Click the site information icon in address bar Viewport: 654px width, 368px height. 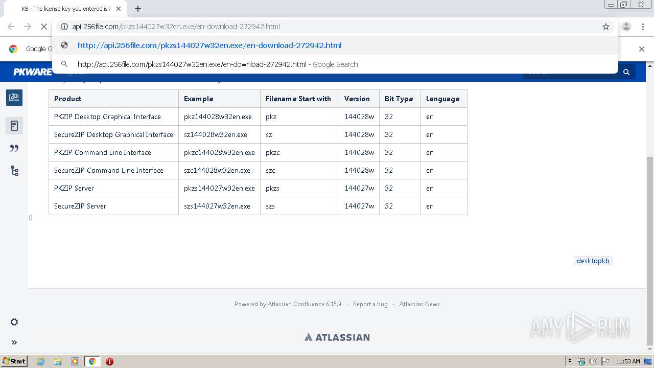coord(64,27)
